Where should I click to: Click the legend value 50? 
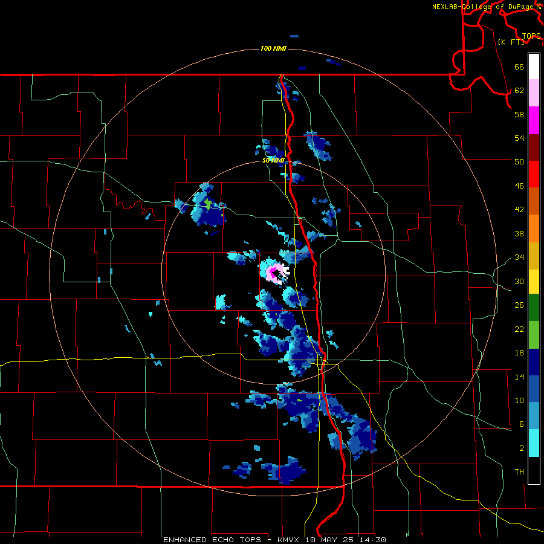(519, 161)
